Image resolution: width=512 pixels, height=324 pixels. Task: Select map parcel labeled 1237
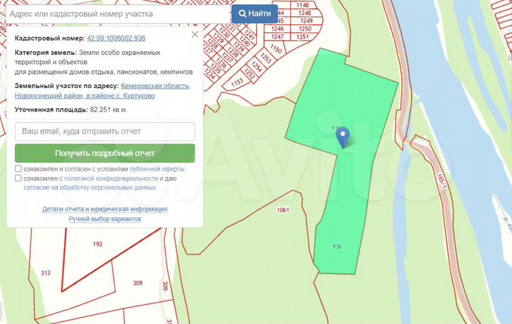(228, 58)
